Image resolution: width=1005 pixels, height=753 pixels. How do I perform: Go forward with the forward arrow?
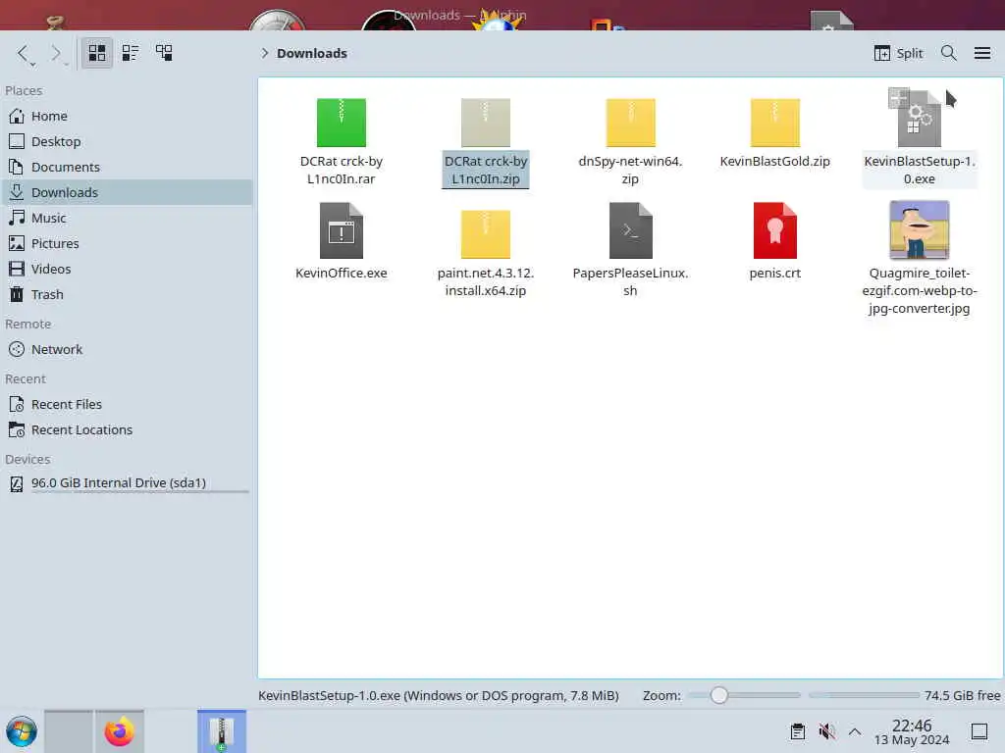coord(57,53)
